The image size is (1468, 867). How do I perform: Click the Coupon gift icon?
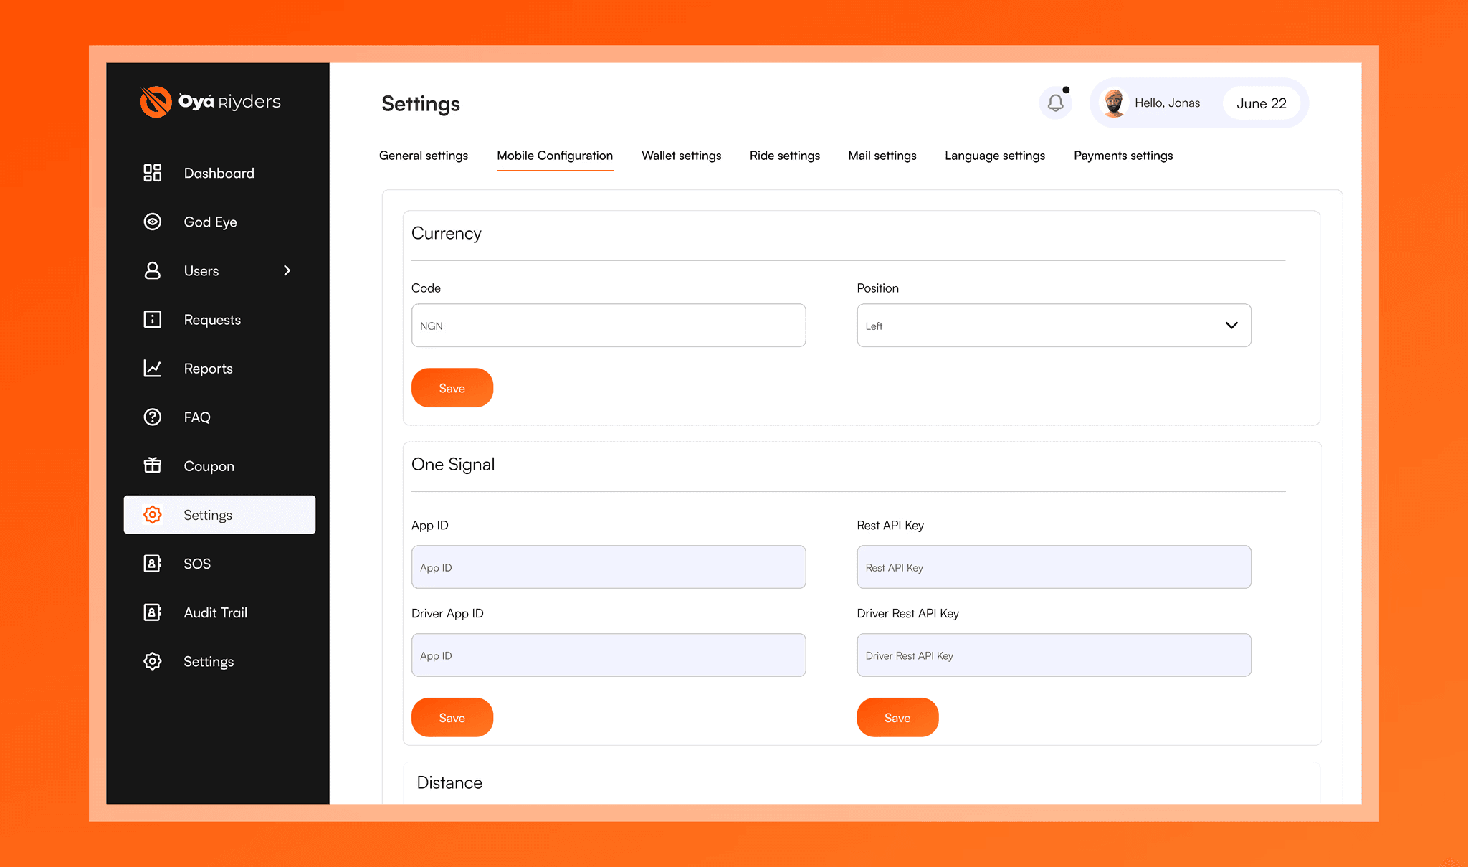click(x=152, y=465)
